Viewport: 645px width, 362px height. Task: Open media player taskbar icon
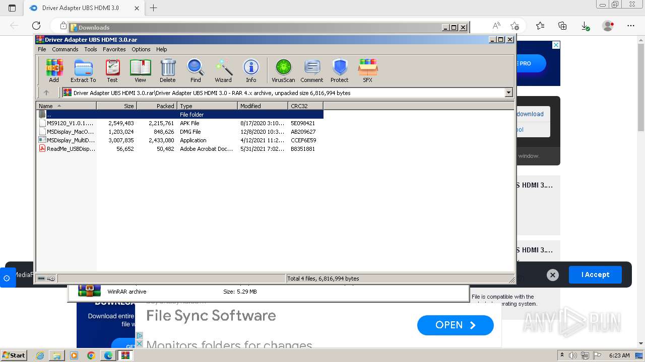click(x=74, y=355)
